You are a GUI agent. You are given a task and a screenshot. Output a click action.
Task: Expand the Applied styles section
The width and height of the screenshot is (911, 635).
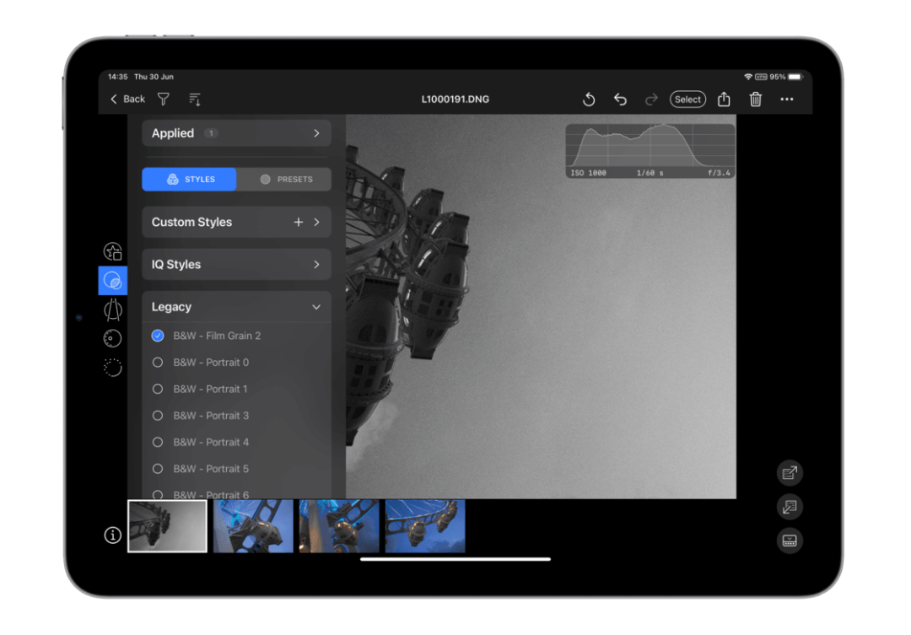(236, 133)
